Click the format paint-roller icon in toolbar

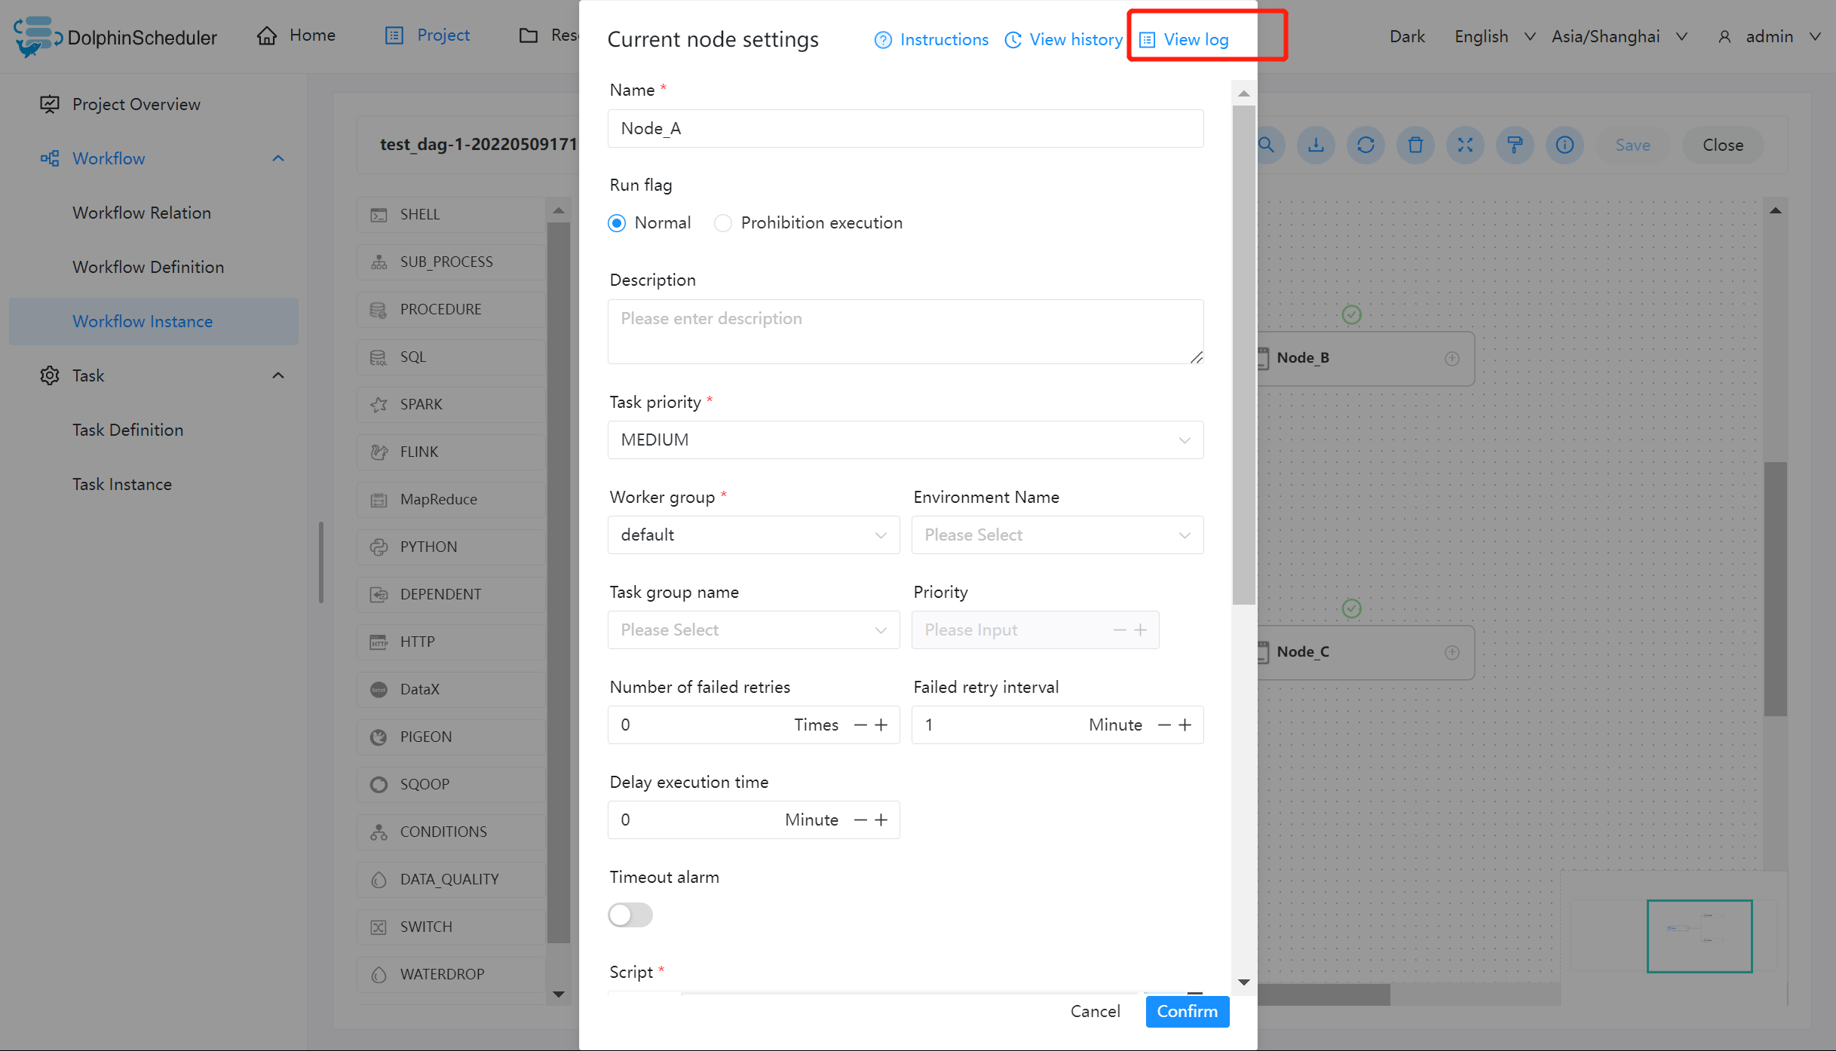(1515, 145)
